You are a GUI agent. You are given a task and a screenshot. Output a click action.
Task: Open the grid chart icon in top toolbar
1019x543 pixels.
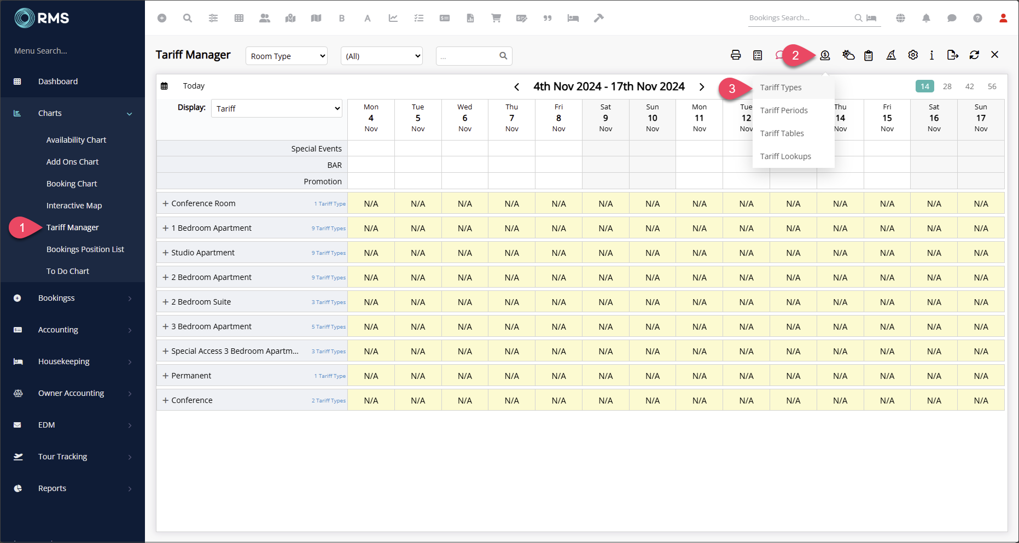239,18
